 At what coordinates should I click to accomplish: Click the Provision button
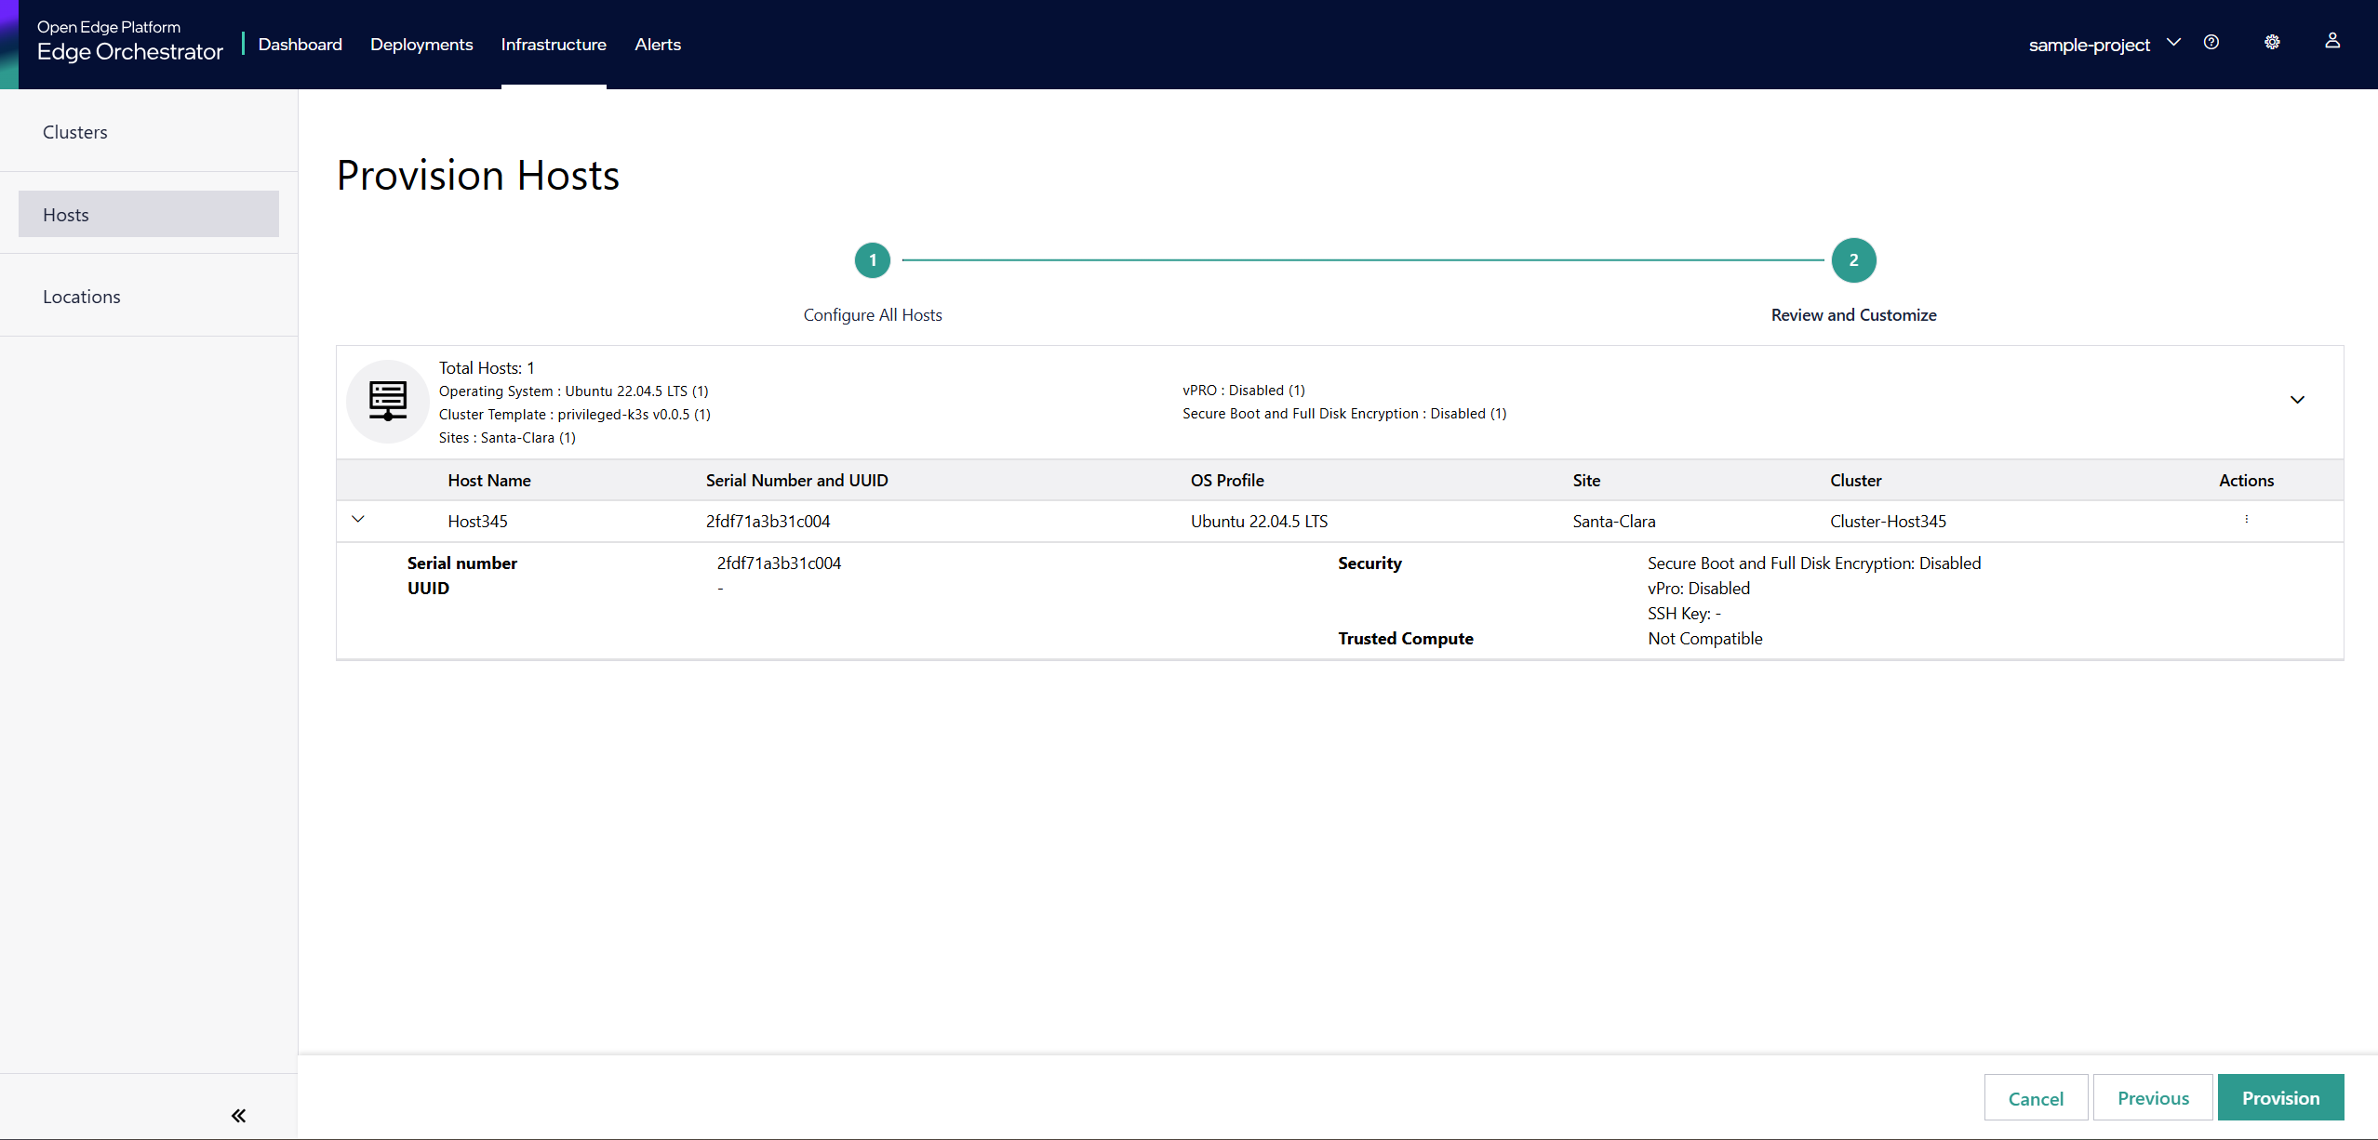pyautogui.click(x=2280, y=1098)
